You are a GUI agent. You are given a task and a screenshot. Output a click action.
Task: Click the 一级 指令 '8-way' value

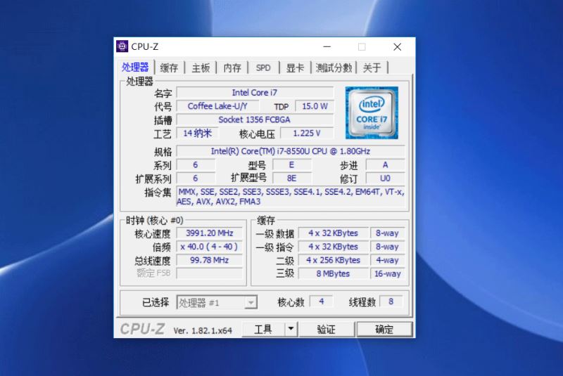[388, 247]
